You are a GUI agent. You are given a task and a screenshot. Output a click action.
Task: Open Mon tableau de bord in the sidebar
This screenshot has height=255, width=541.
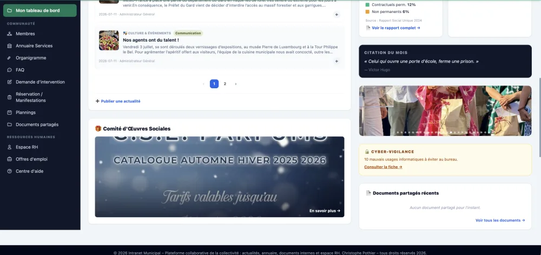tap(40, 10)
